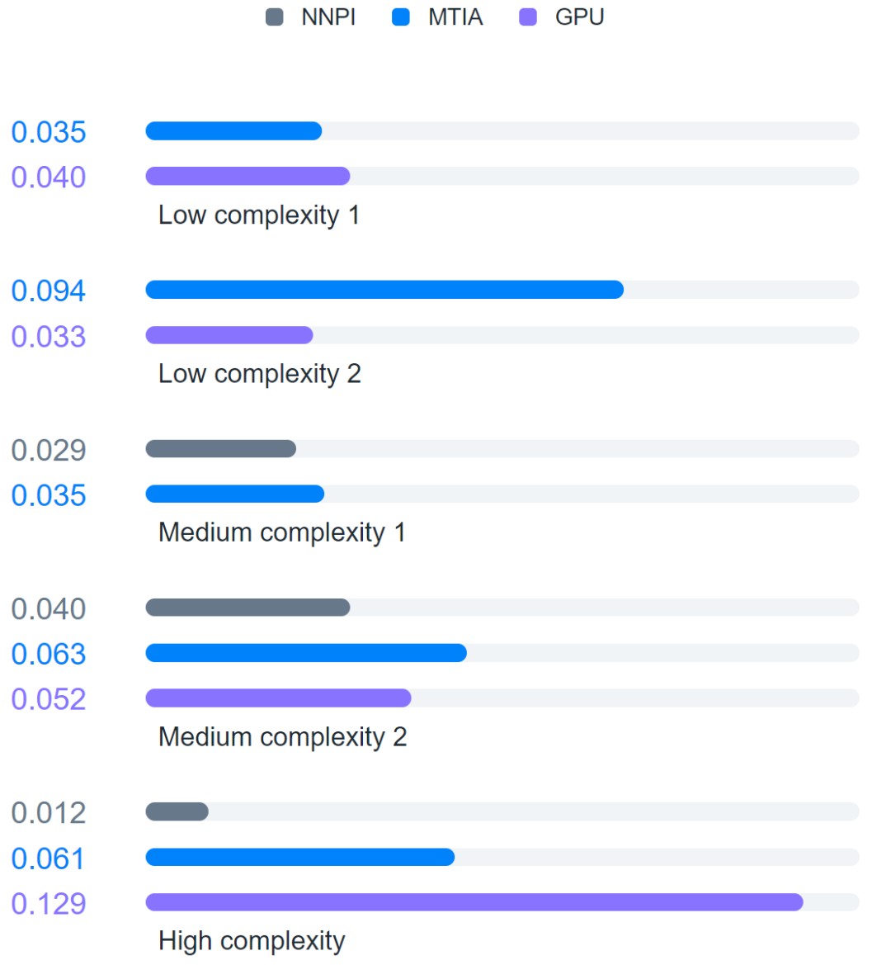Toggle the MTIA series via legend label

pyautogui.click(x=455, y=17)
